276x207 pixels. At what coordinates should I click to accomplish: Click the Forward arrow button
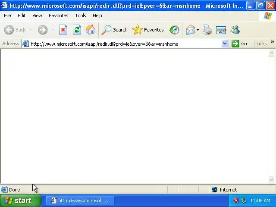coord(43,30)
